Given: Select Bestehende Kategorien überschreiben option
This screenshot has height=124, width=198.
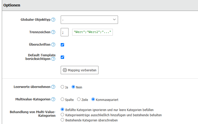Looking at the screenshot, I should point(62,120).
